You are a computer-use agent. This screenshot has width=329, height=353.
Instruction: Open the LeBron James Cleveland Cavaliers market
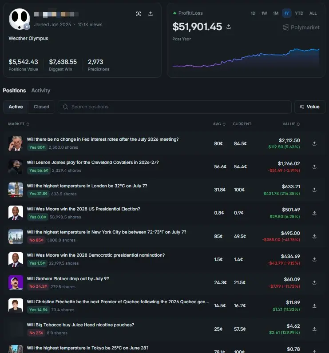(x=93, y=163)
